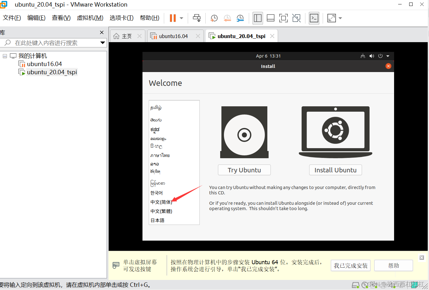Revert the VM to previous snapshot

pos(227,18)
